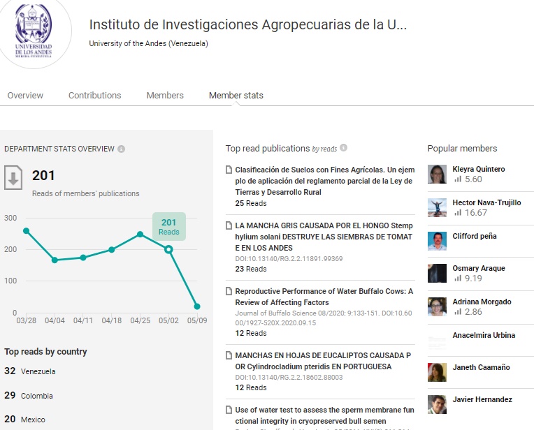Select the 04/25 data point on chart
This screenshot has width=534, height=430.
click(140, 235)
